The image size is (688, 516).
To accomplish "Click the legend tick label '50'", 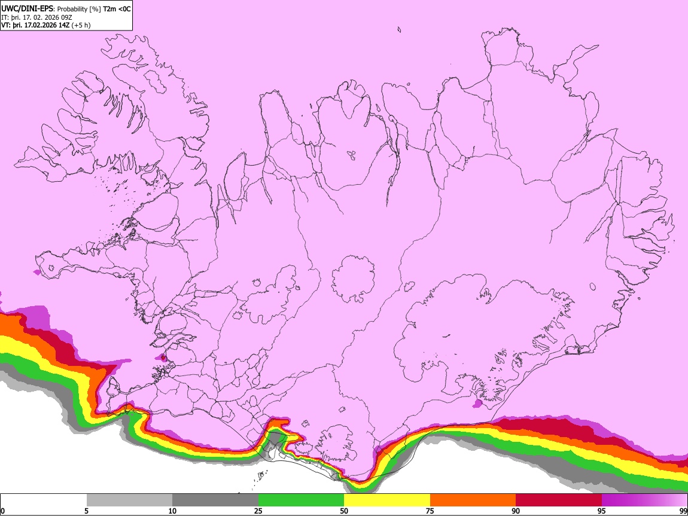I will 344,511.
